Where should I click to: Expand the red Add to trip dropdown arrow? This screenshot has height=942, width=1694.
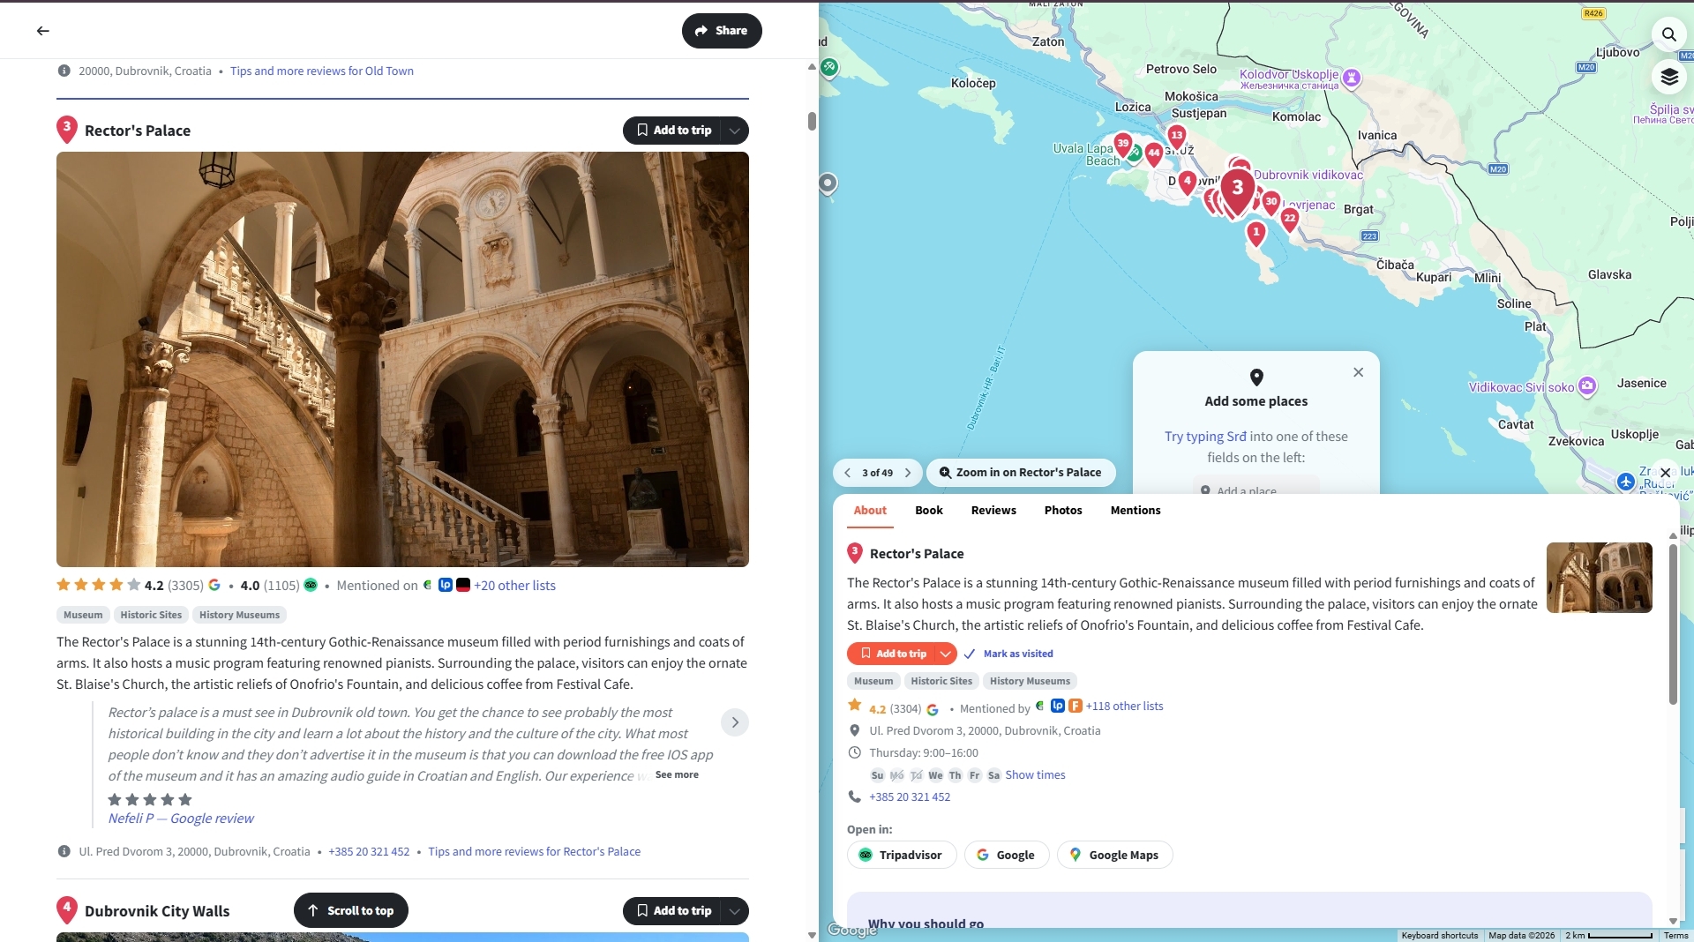pyautogui.click(x=945, y=654)
